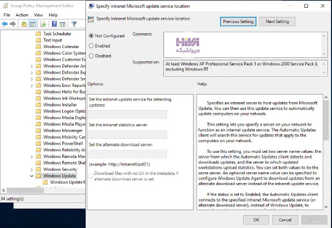
Task: Click the Windows Installer folder icon
Action: pos(38,105)
